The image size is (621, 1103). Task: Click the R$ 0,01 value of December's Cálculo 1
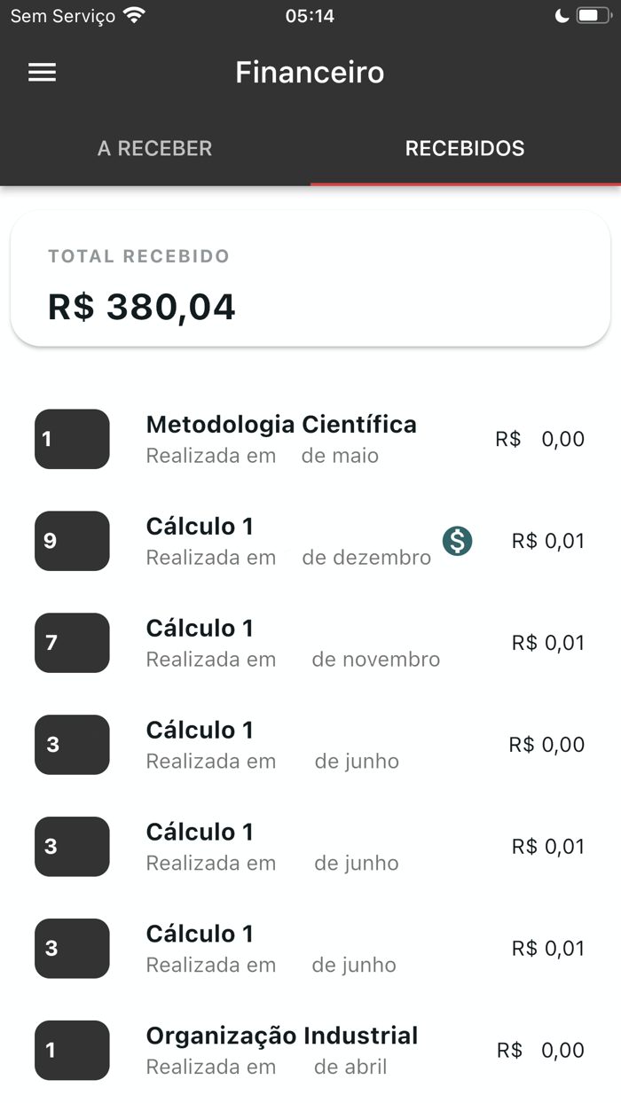point(547,538)
